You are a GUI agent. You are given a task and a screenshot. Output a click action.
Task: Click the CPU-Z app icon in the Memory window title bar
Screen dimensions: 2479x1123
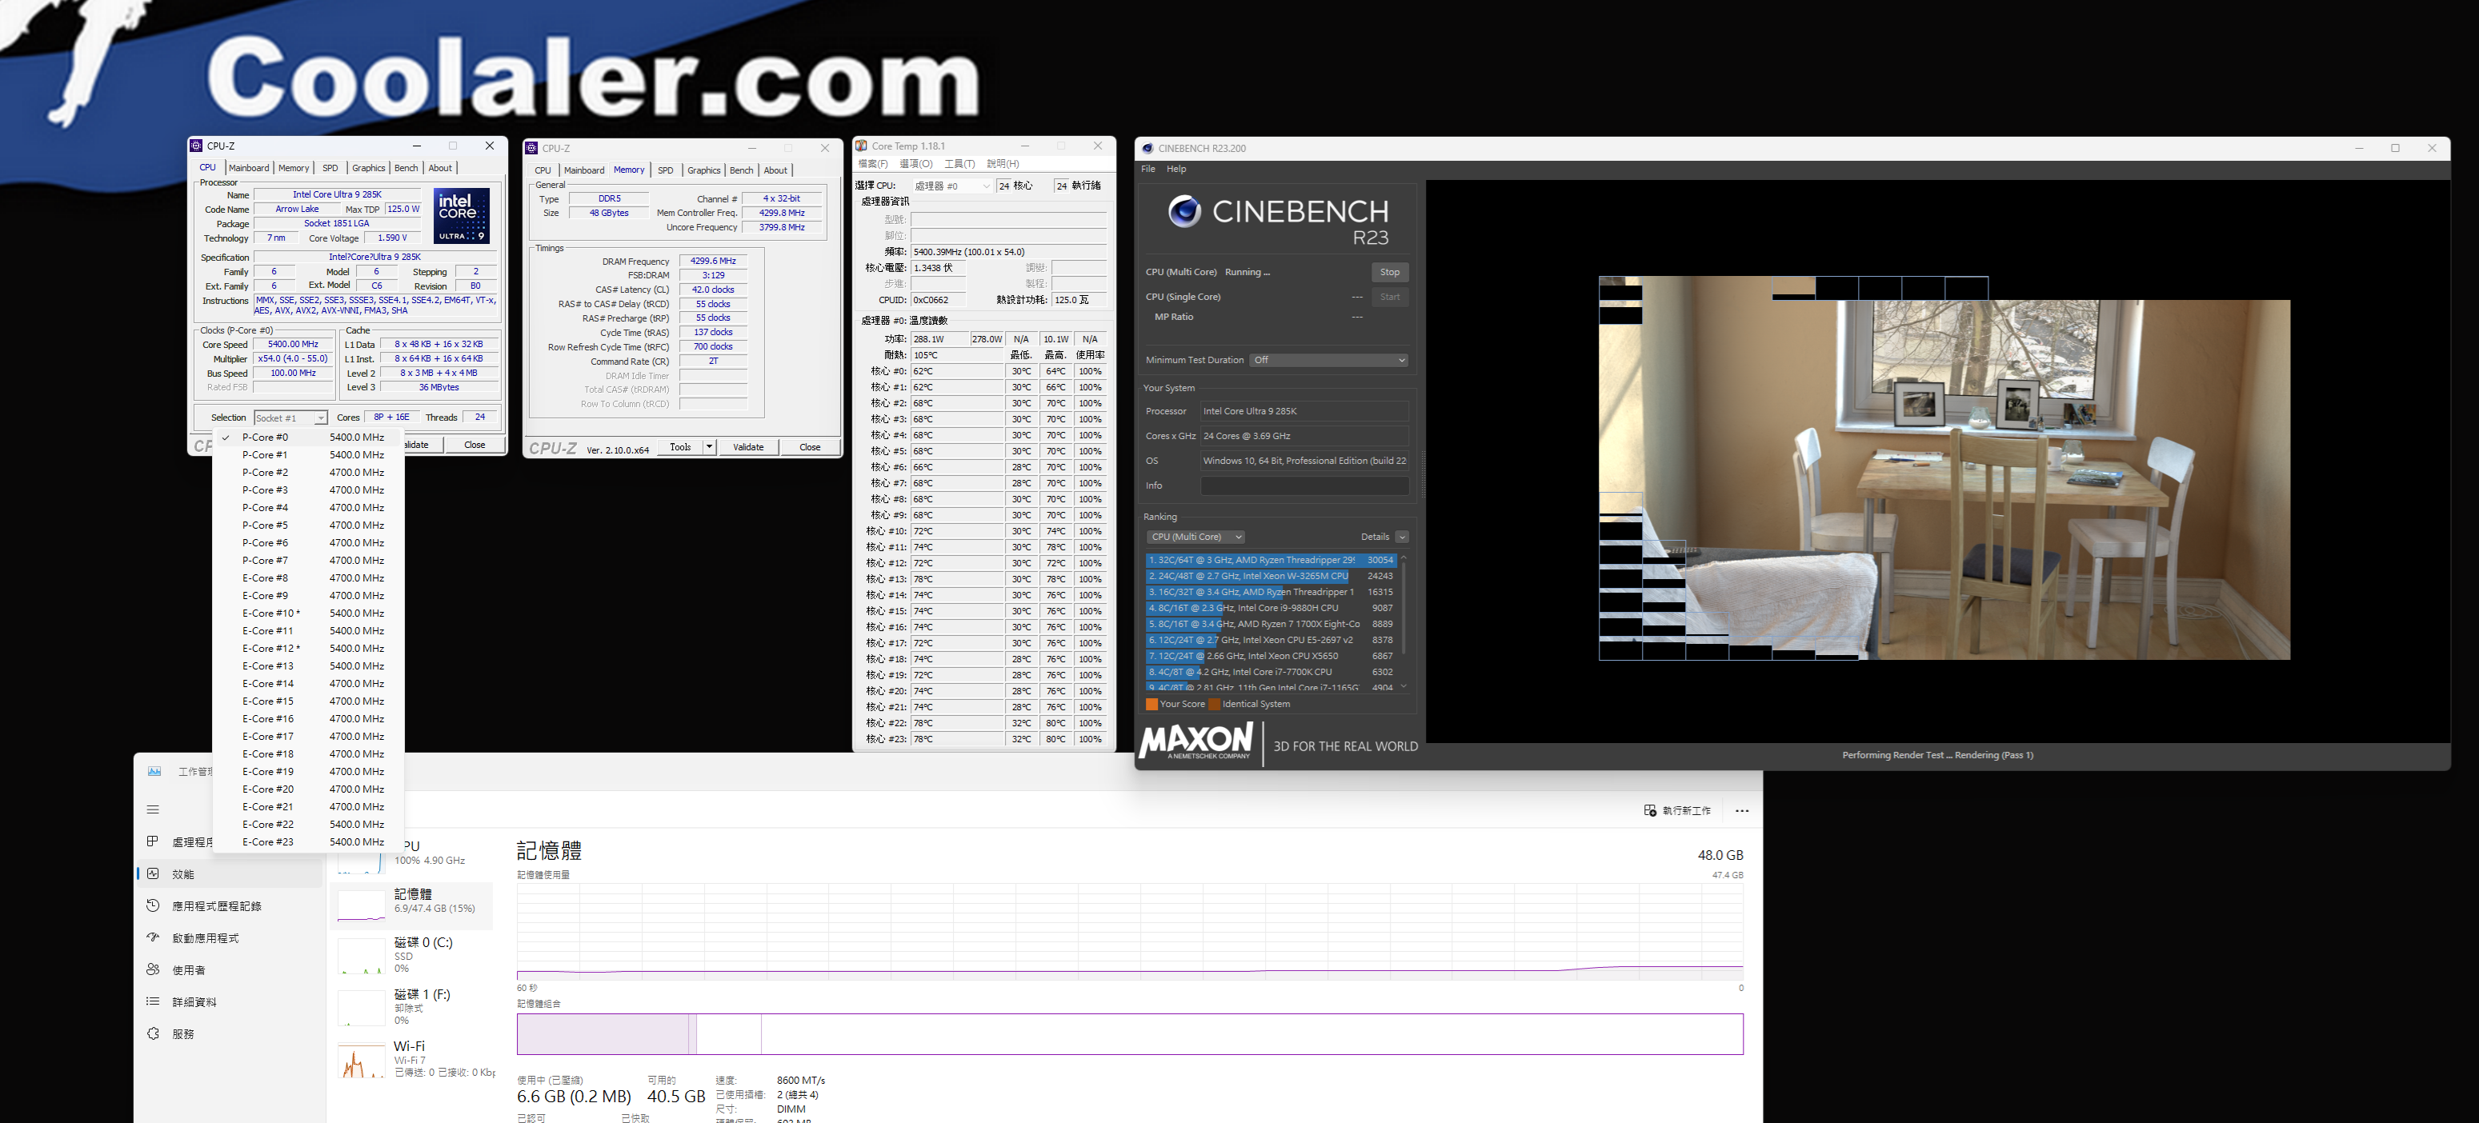tap(531, 148)
